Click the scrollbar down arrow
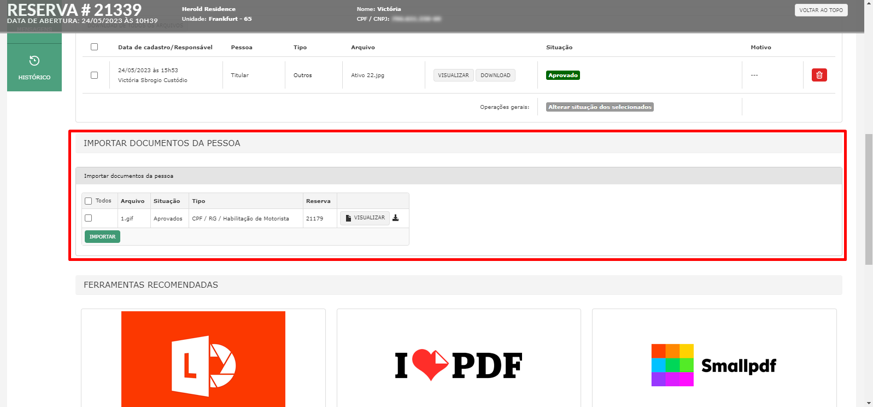873x407 pixels. 869,403
